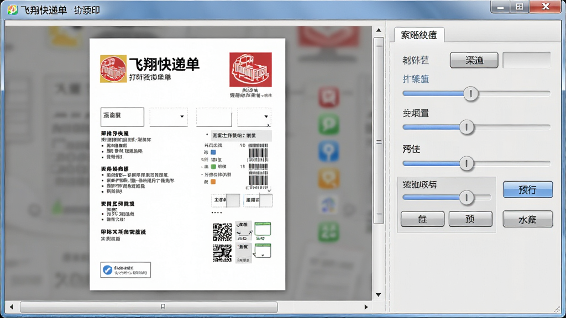Open the second dropdown in the form row

pos(254,116)
